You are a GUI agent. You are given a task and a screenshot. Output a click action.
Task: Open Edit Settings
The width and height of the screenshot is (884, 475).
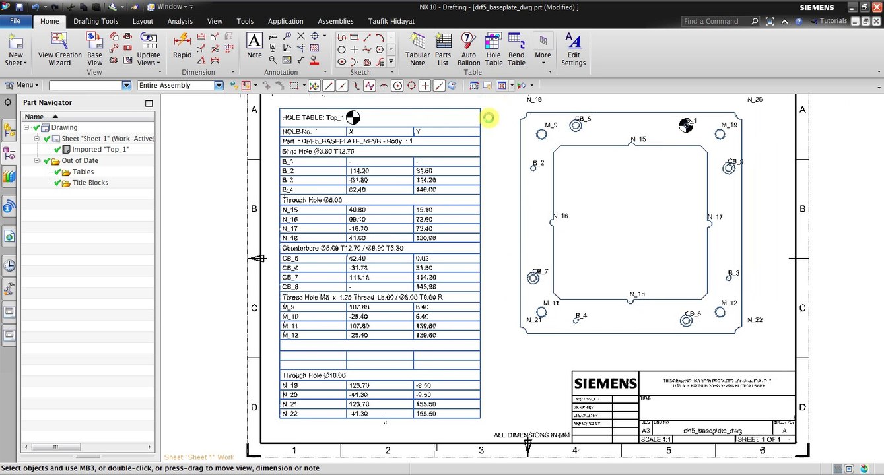(573, 49)
